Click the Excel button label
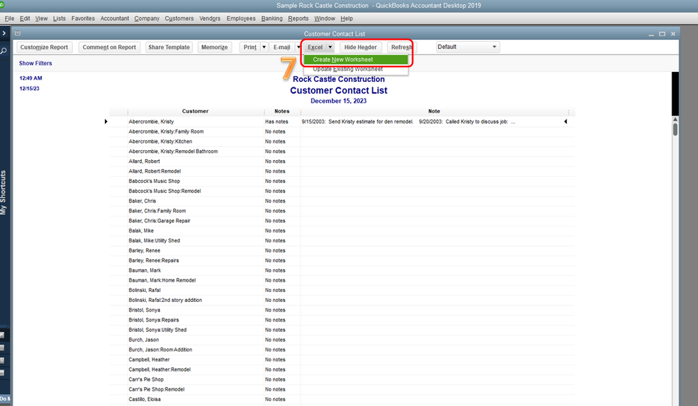Viewport: 698px width, 406px height. click(315, 48)
